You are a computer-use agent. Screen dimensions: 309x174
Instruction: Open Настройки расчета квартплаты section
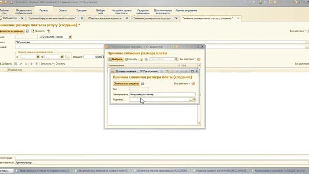coord(122,12)
